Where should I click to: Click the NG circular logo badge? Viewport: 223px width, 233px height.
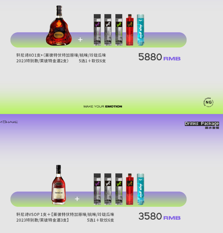pos(208,102)
